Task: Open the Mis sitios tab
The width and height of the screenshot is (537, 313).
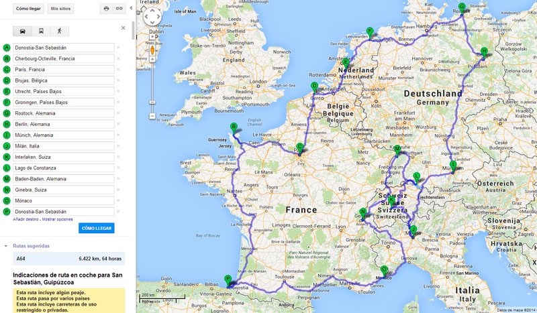Action: click(x=60, y=9)
